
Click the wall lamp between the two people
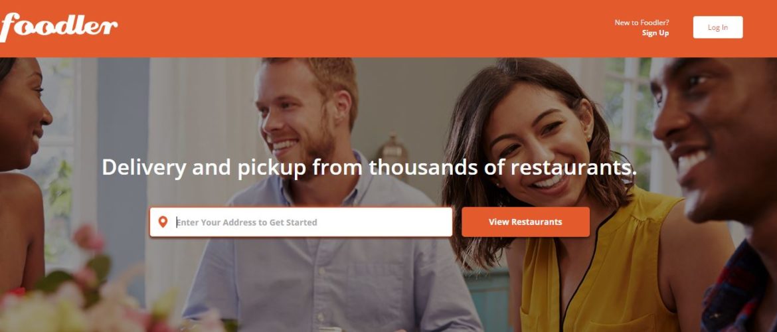(392, 152)
